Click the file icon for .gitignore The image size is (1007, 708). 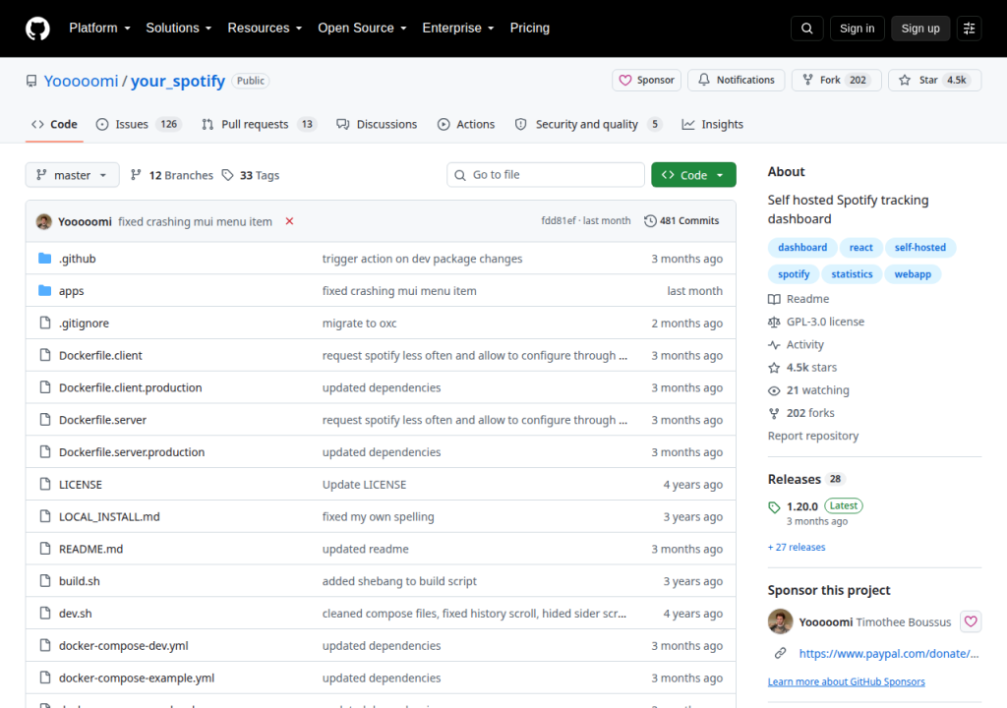coord(45,323)
